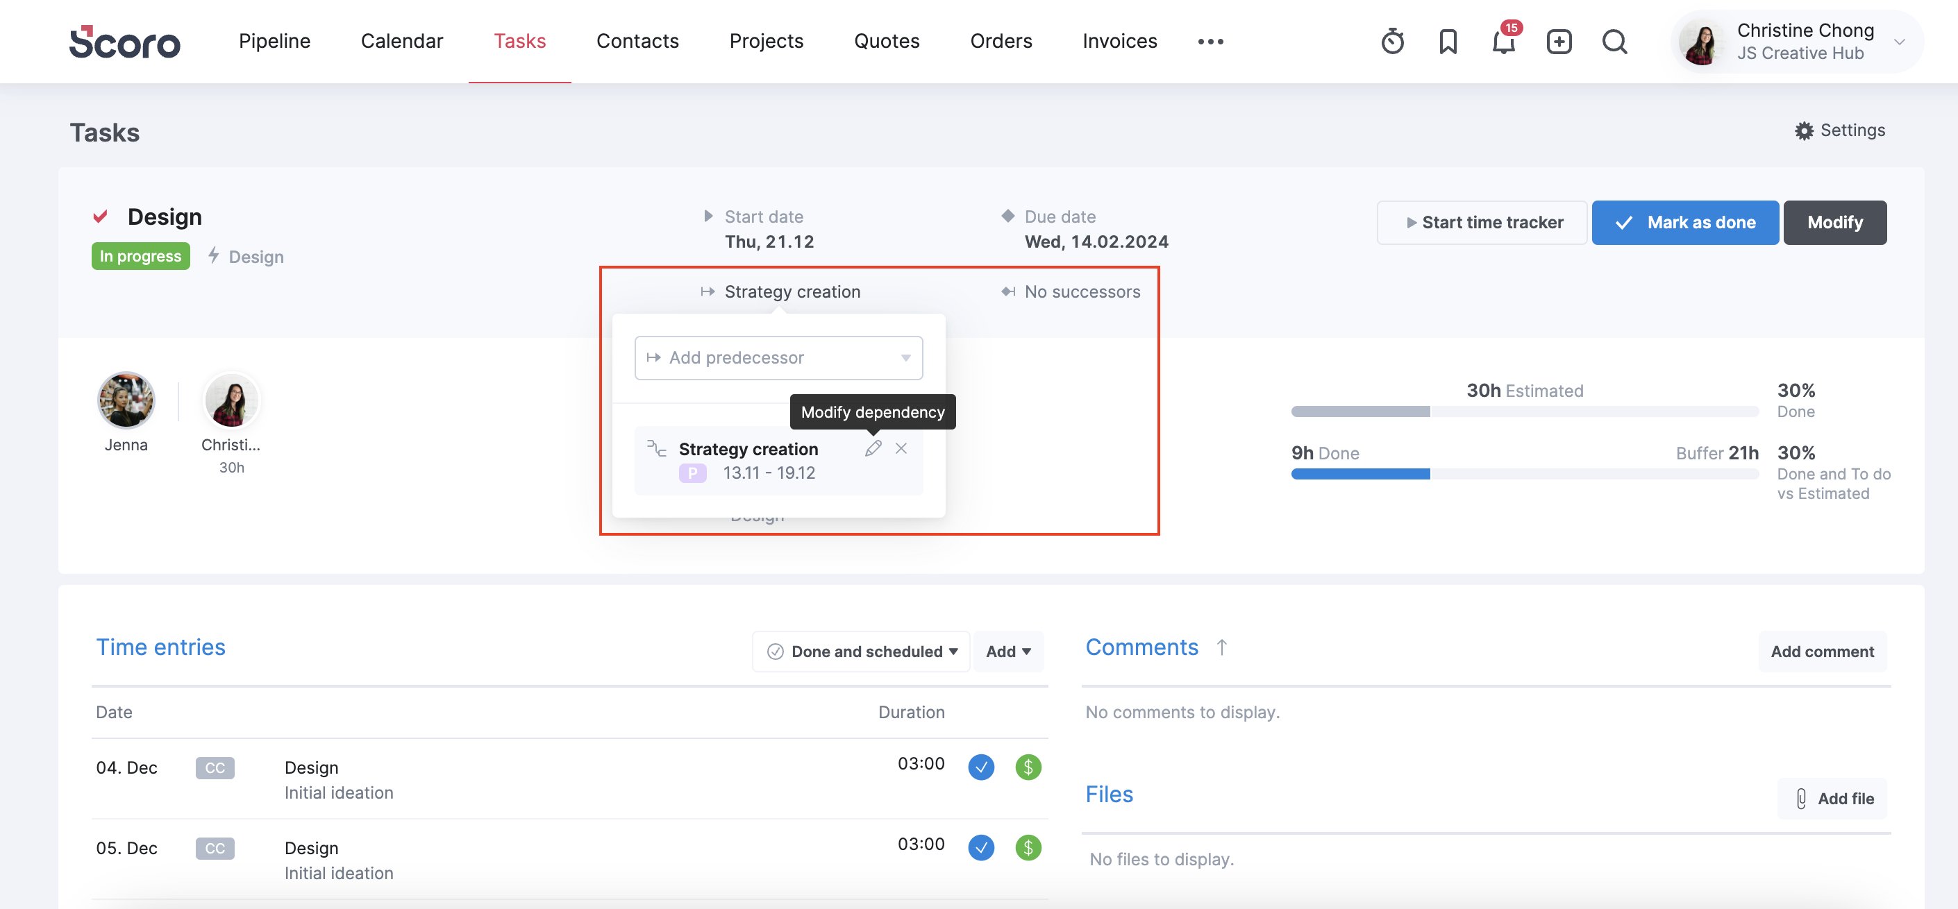Click the In progress status badge
The height and width of the screenshot is (909, 1958).
tap(141, 256)
